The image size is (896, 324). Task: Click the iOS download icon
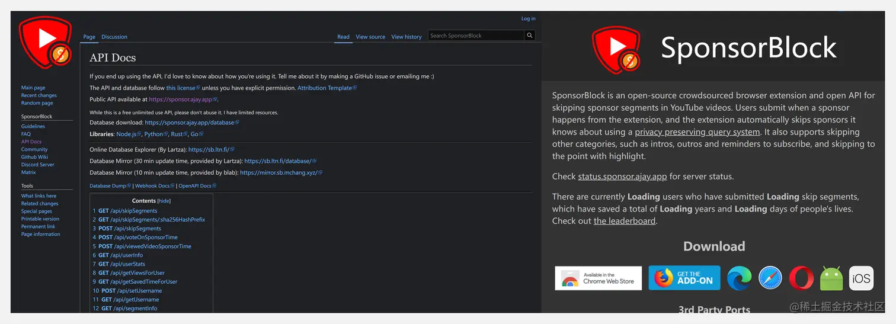point(861,278)
